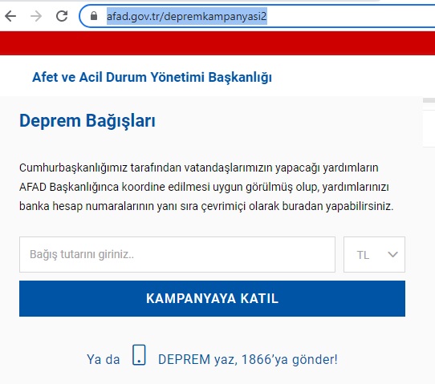Click the gray bar at right edge

tap(429, 100)
